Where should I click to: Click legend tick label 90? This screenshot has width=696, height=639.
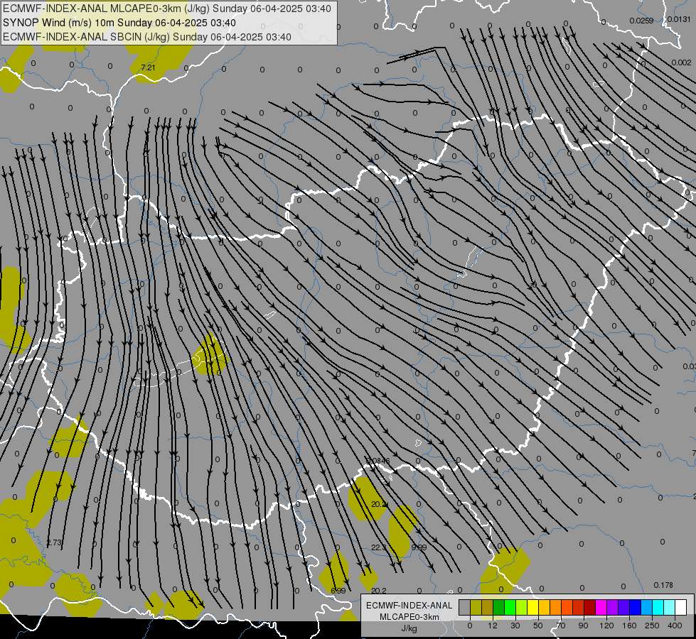pos(583,626)
